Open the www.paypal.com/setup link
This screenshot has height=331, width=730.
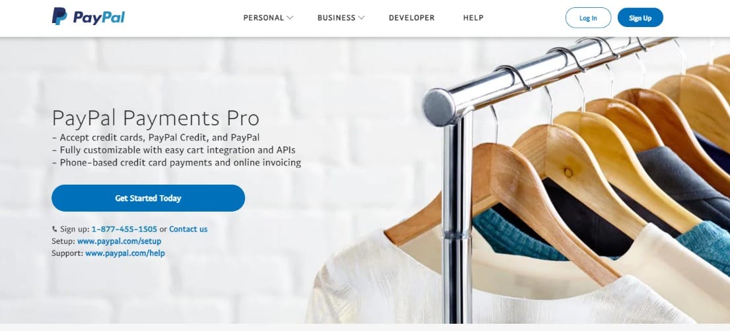tap(119, 241)
